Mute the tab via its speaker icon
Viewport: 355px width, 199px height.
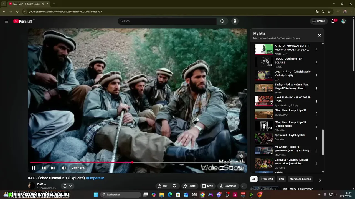pos(43,4)
